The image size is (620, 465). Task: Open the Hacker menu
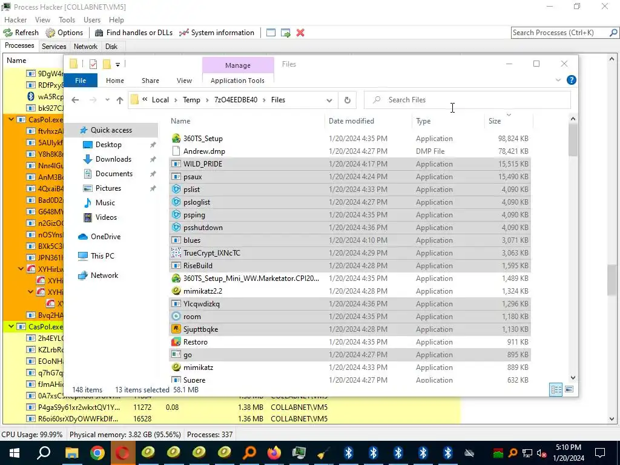coord(15,20)
